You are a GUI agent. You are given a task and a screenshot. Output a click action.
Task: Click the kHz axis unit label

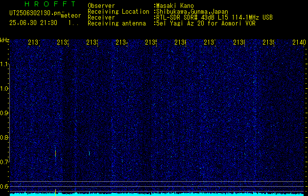(5, 40)
